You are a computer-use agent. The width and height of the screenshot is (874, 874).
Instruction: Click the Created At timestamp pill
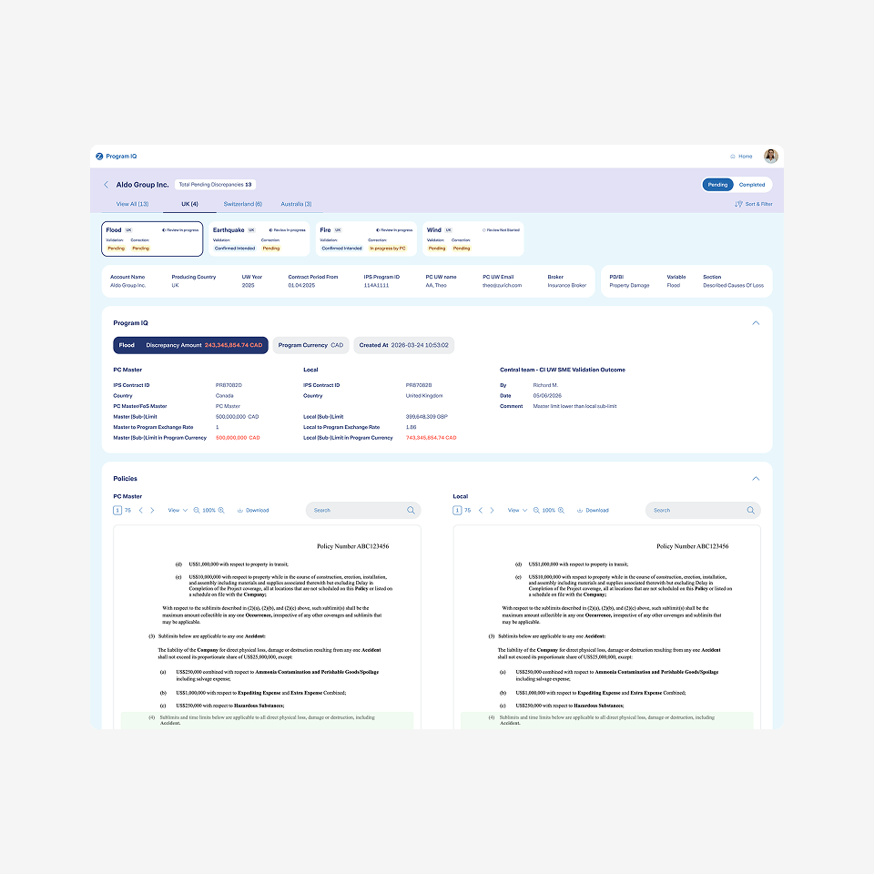click(x=404, y=345)
